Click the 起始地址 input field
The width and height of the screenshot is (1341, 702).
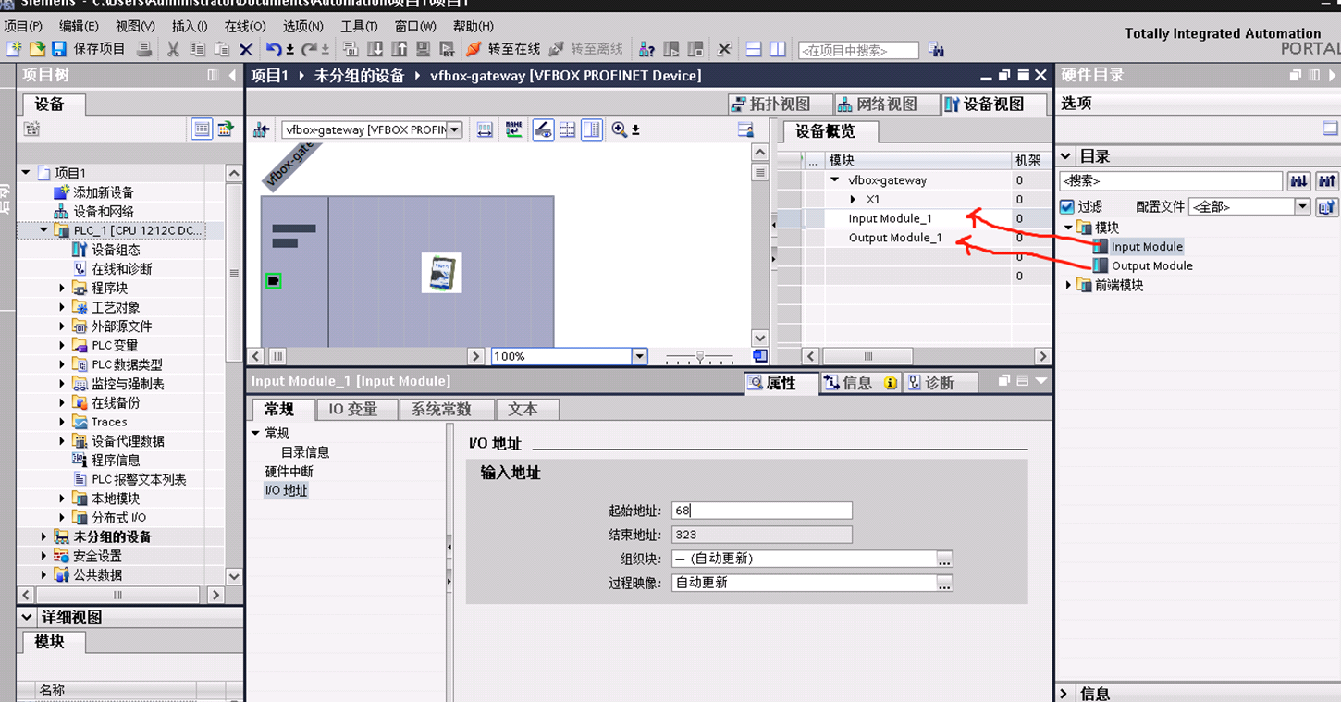point(762,511)
